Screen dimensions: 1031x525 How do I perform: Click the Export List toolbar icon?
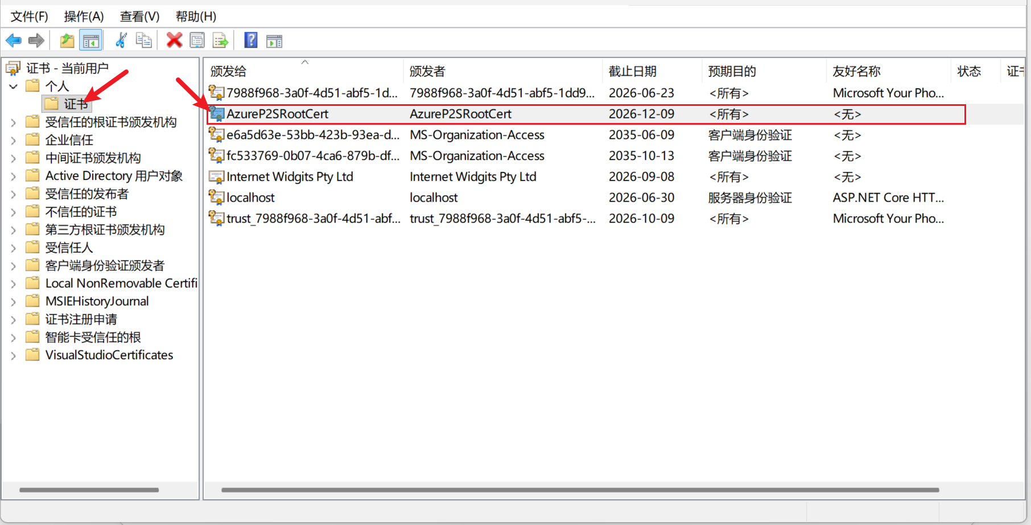pos(220,40)
